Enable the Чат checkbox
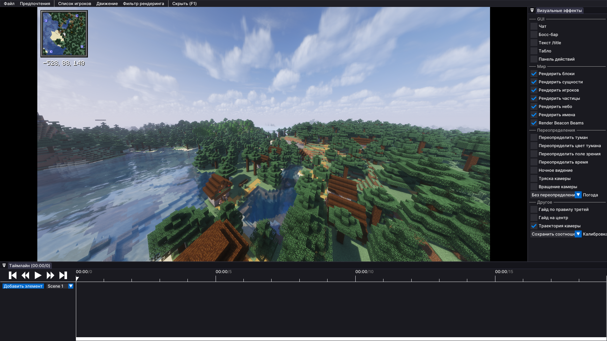Image resolution: width=607 pixels, height=341 pixels. 534,26
